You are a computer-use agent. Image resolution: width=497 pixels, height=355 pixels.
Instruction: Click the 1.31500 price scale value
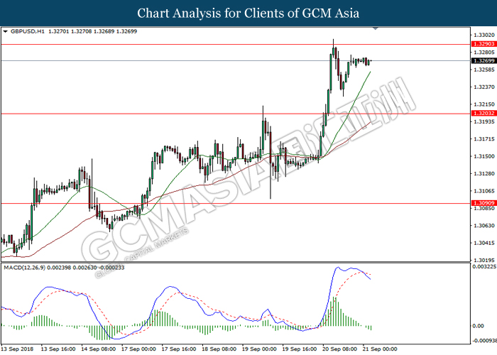[x=484, y=156]
